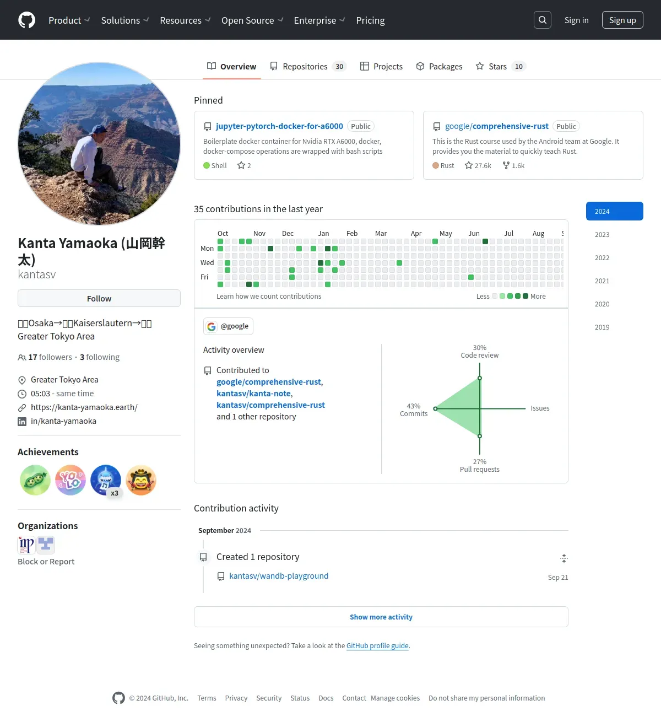This screenshot has height=727, width=661.
Task: Select the 2023 contribution year
Action: (x=615, y=234)
